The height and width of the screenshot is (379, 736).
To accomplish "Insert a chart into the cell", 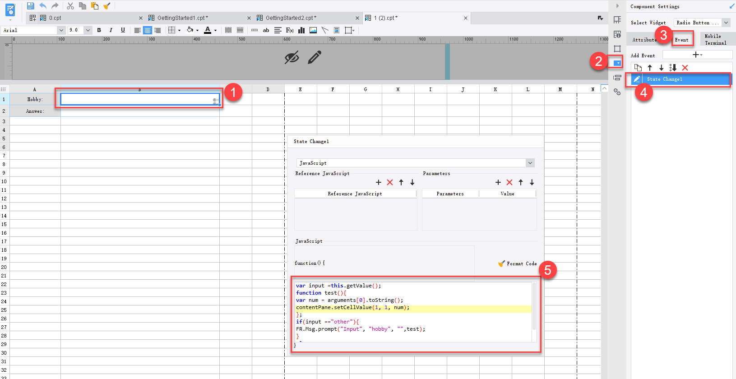I will (301, 30).
